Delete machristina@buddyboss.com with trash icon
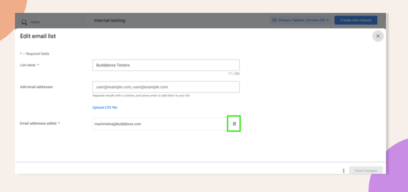This screenshot has width=408, height=192. point(234,124)
